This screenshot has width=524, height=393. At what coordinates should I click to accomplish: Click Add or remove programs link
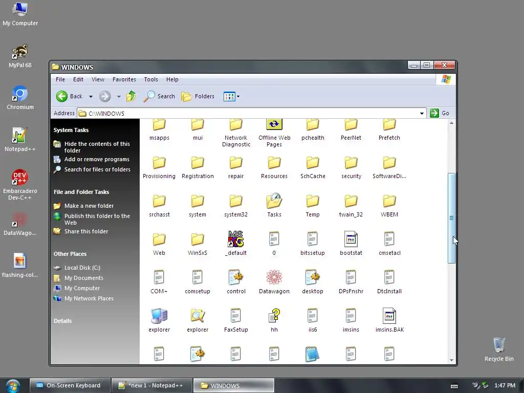click(x=97, y=159)
